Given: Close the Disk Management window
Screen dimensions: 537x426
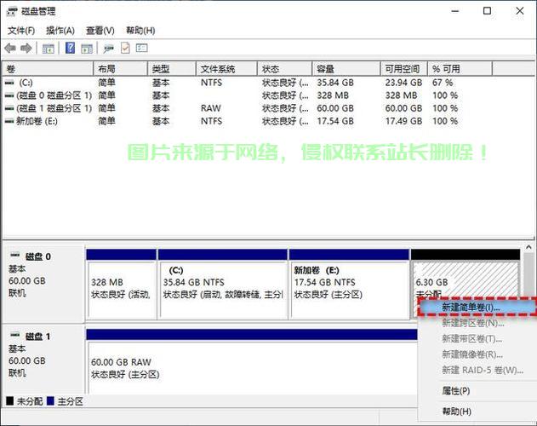Looking at the screenshot, I should point(519,11).
